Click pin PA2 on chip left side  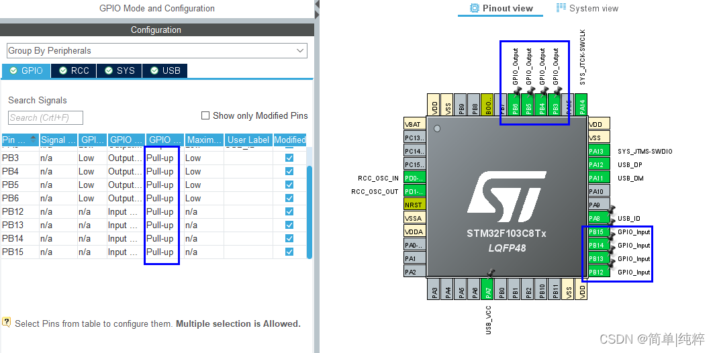414,272
